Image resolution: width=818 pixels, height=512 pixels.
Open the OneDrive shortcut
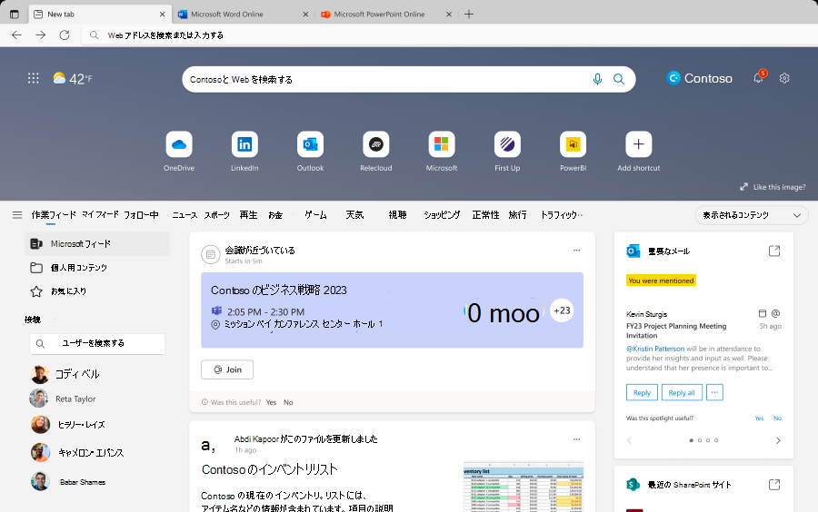179,144
